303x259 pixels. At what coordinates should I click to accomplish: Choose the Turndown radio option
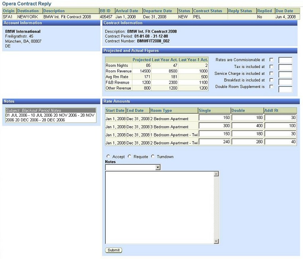[x=153, y=157]
